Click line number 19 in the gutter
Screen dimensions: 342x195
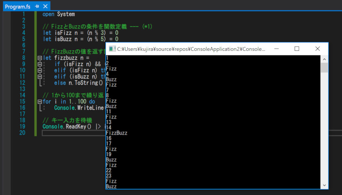pyautogui.click(x=28, y=127)
